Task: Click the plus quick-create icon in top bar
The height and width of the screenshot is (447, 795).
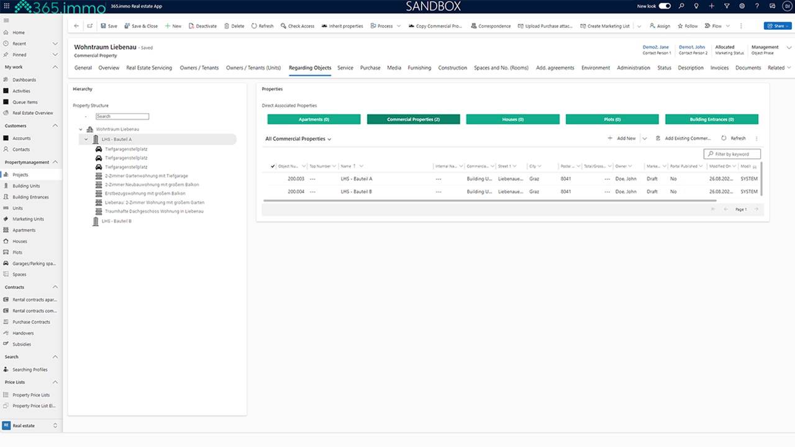Action: tap(712, 6)
